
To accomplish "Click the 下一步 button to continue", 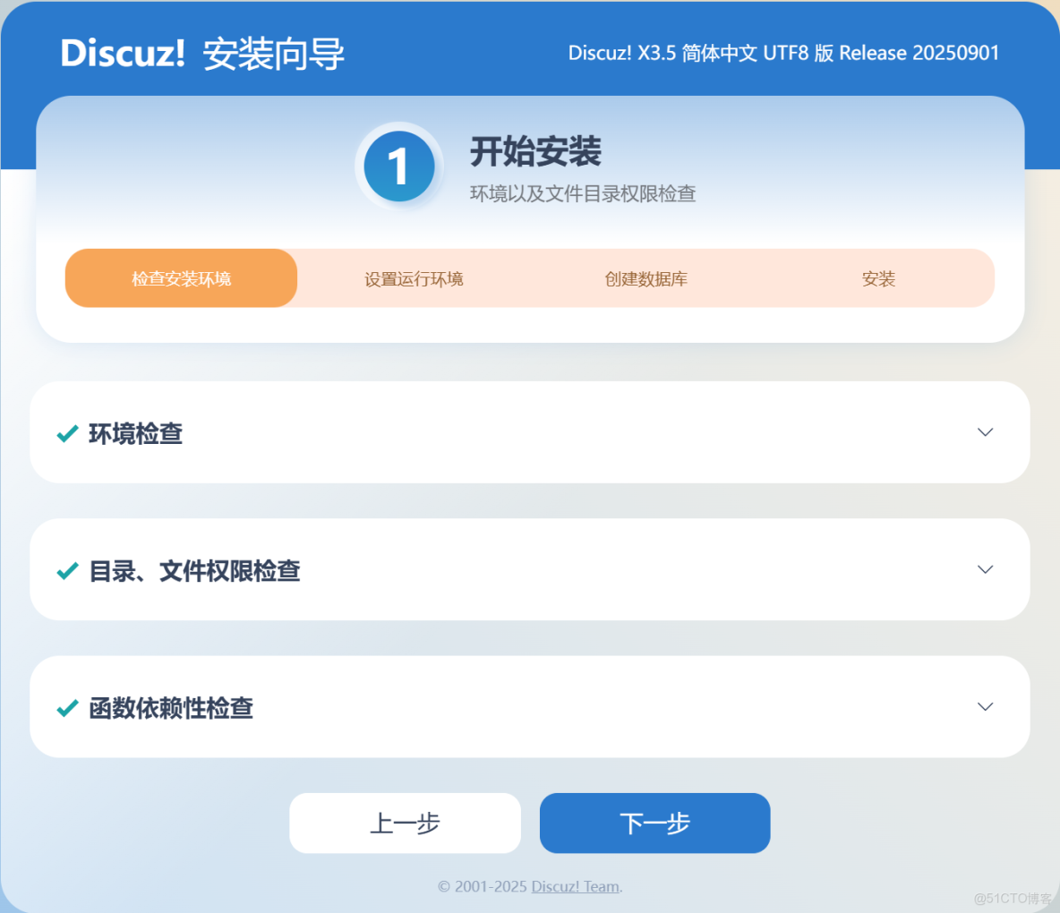I will click(654, 823).
